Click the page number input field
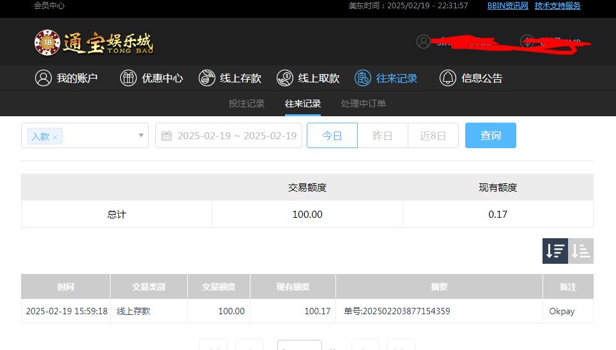The image size is (616, 350). pos(299,345)
